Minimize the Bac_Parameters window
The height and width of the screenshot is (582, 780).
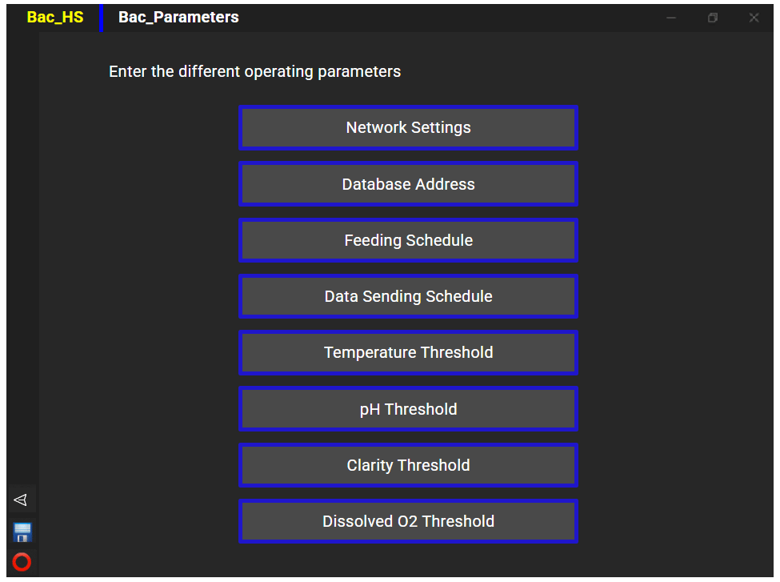(x=671, y=18)
